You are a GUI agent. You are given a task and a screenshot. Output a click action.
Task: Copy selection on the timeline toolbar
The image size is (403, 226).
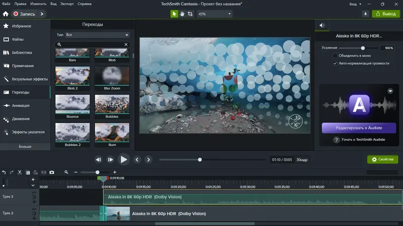pyautogui.click(x=28, y=172)
